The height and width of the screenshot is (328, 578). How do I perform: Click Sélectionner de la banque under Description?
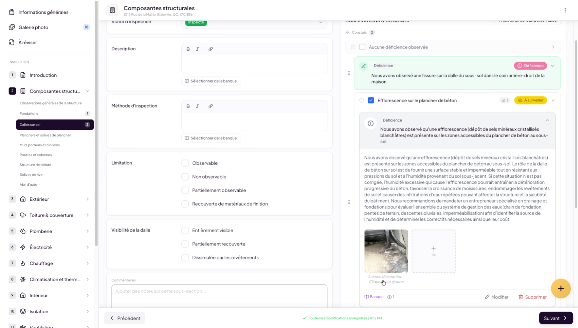(211, 81)
